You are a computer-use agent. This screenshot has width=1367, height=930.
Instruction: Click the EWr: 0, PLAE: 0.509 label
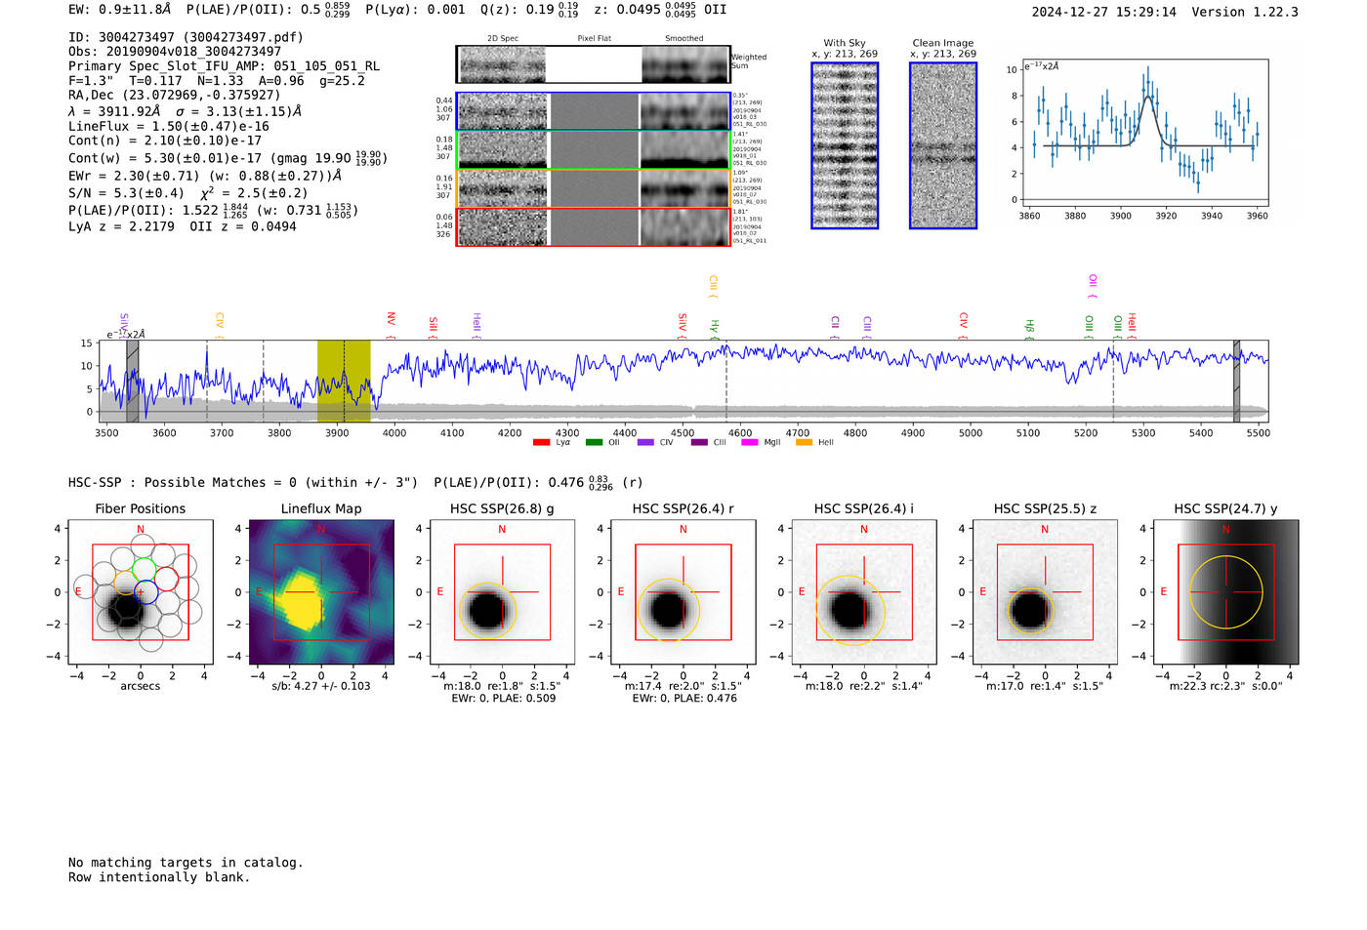point(504,698)
